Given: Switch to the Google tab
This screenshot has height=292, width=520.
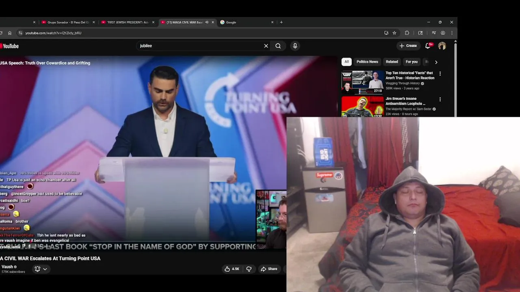Looking at the screenshot, I should [246, 22].
